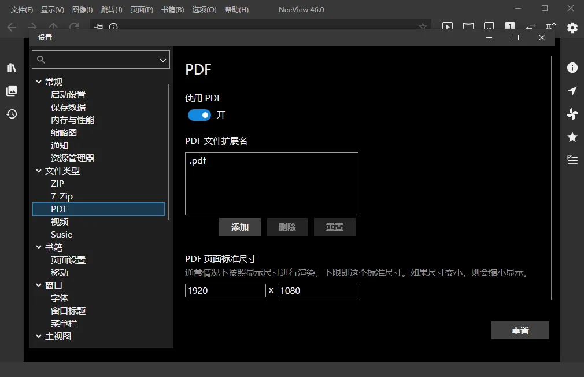Open the bookmark star panel on right sidebar
584x377 pixels.
click(572, 136)
